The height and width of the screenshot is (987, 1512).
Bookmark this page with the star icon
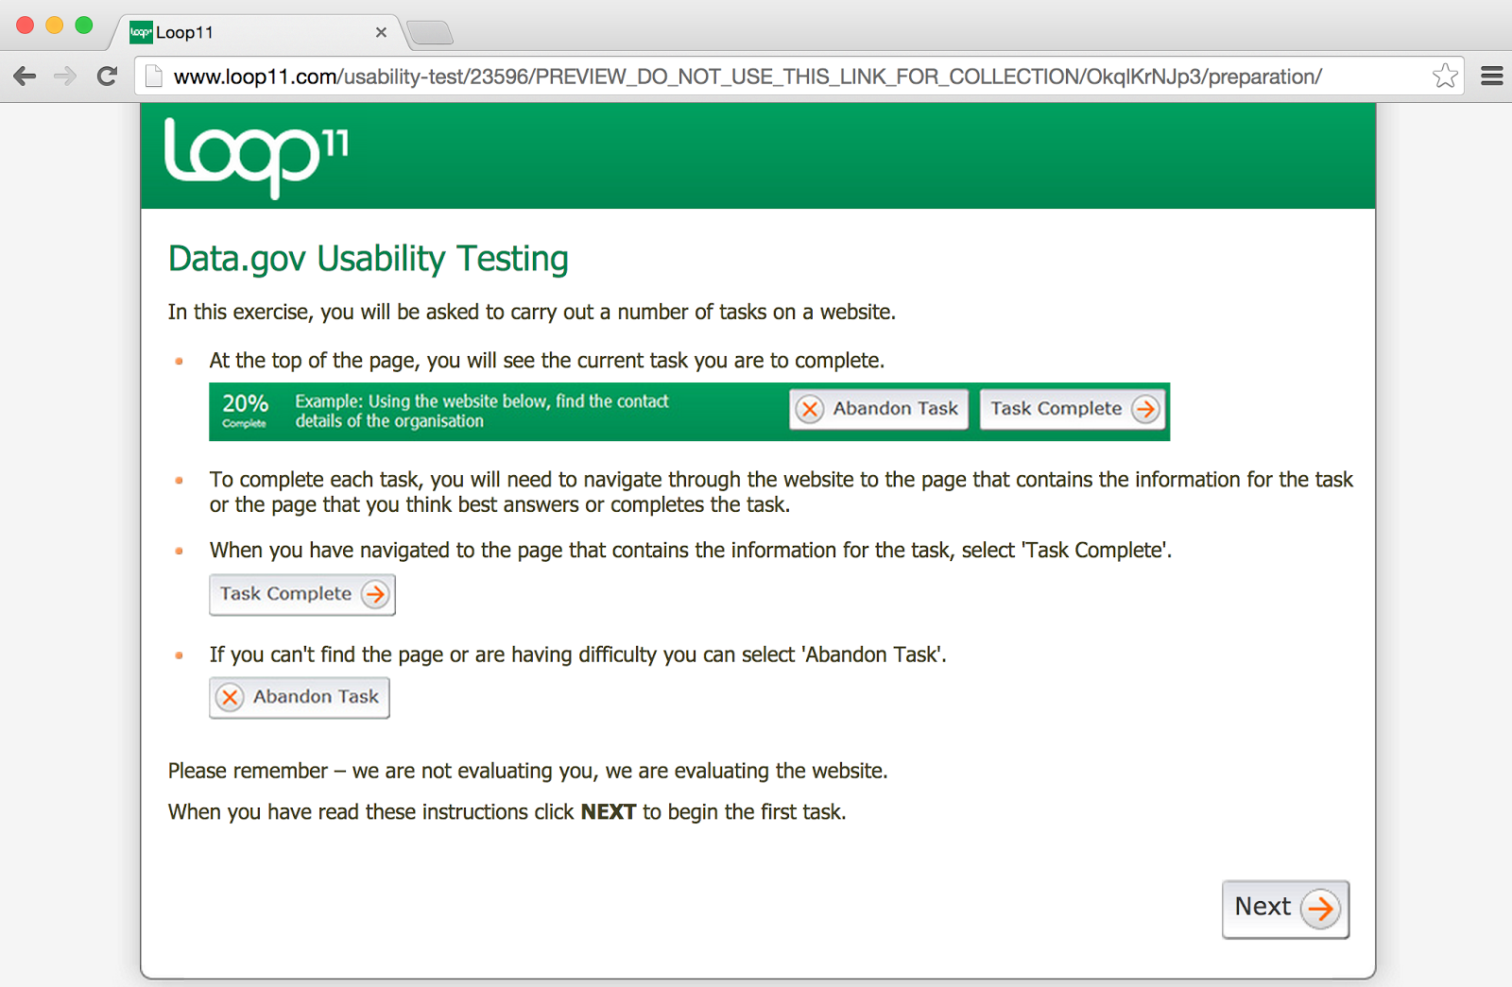pos(1445,76)
